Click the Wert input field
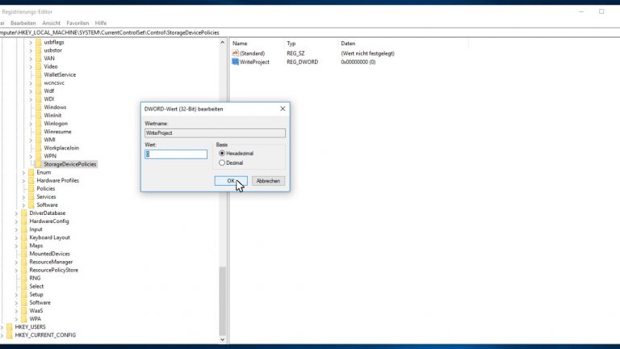This screenshot has width=620, height=349. point(176,153)
